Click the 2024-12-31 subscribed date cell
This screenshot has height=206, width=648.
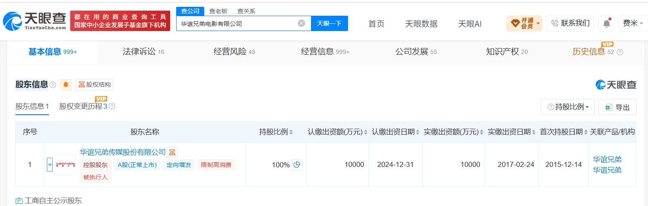point(395,165)
